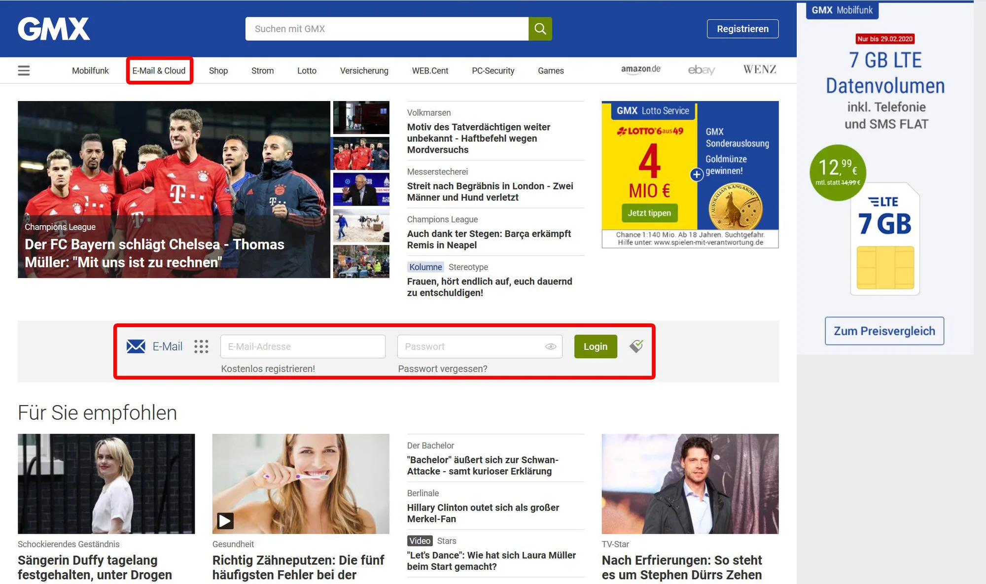Image resolution: width=986 pixels, height=584 pixels.
Task: Click the green 12,99 € price badge
Action: [838, 172]
